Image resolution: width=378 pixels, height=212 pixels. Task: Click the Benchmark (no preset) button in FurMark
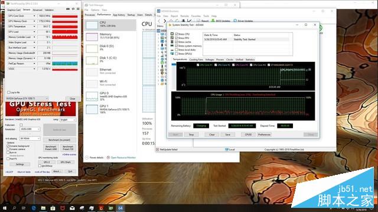tap(60, 140)
